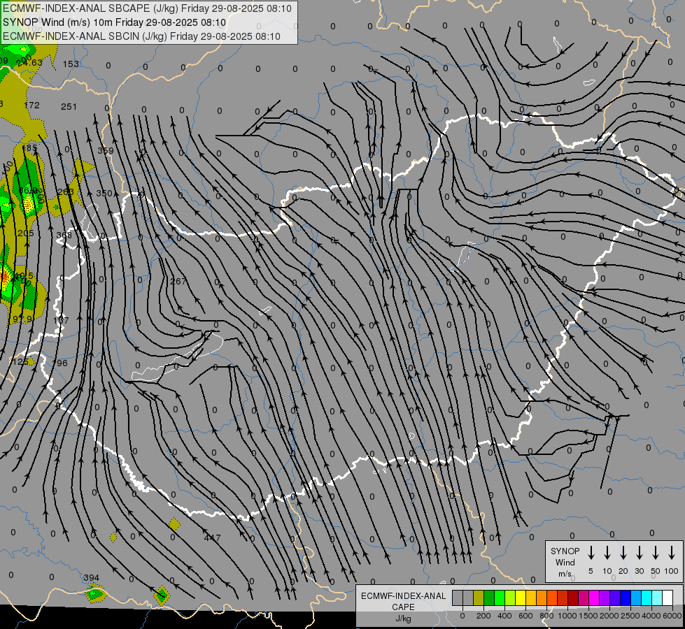
Task: Click the map value '205'
Action: (x=26, y=233)
